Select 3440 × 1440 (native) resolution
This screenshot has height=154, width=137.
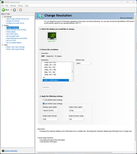point(56,80)
